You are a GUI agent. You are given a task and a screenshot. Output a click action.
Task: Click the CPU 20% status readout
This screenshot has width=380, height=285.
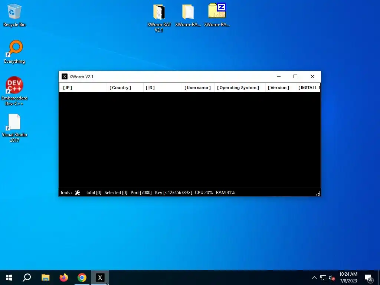click(x=204, y=193)
